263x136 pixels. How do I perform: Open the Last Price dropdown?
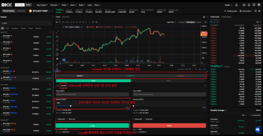171,22
